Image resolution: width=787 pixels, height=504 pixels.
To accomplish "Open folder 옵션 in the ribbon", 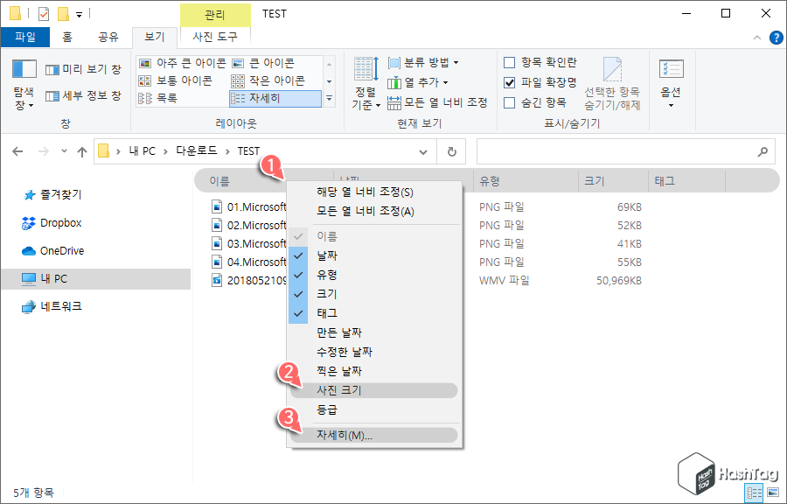I will 671,79.
